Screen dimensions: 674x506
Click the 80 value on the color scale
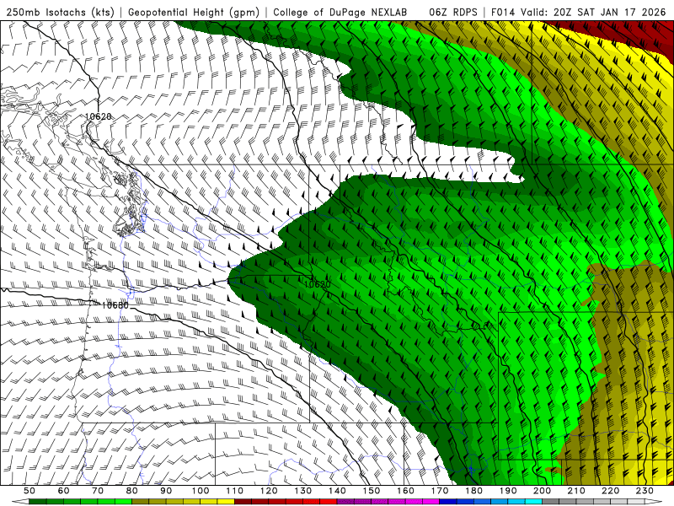(x=132, y=491)
